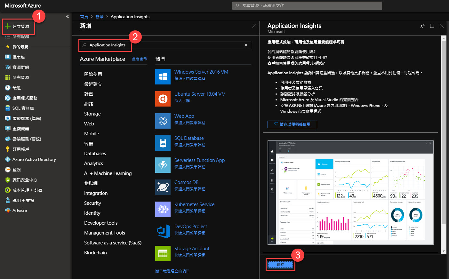This screenshot has height=279, width=449.
Task: Go to 首頁 breadcrumb
Action: tap(84, 17)
